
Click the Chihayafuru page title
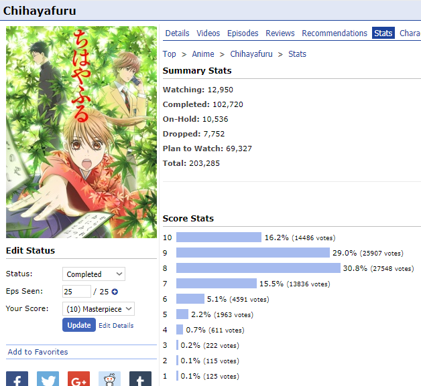click(x=40, y=11)
